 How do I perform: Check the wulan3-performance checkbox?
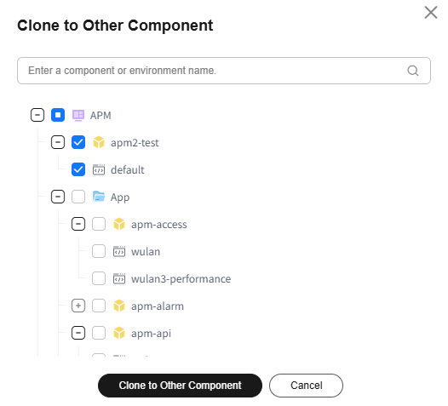[x=99, y=278]
